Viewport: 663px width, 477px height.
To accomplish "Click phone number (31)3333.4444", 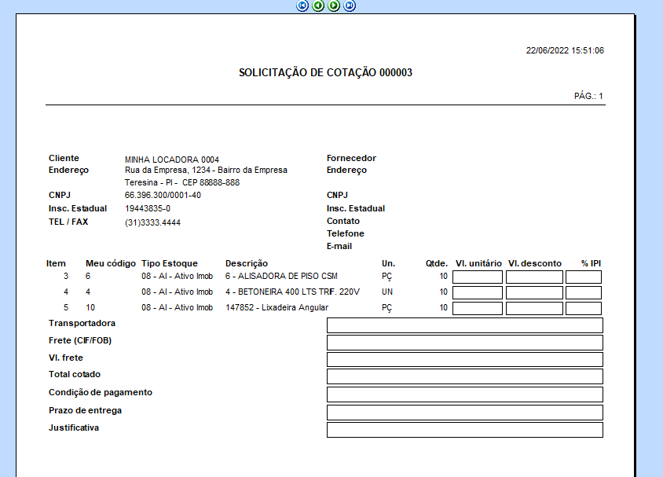I will click(152, 222).
